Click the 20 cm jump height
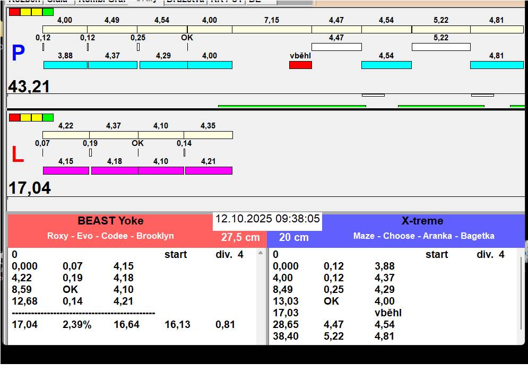The width and height of the screenshot is (528, 380). point(293,237)
